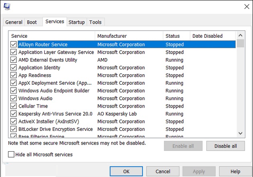Viewport: 253px width, 177px height.
Task: Toggle the Application Layer Gateway Service checkbox
Action: click(x=13, y=52)
